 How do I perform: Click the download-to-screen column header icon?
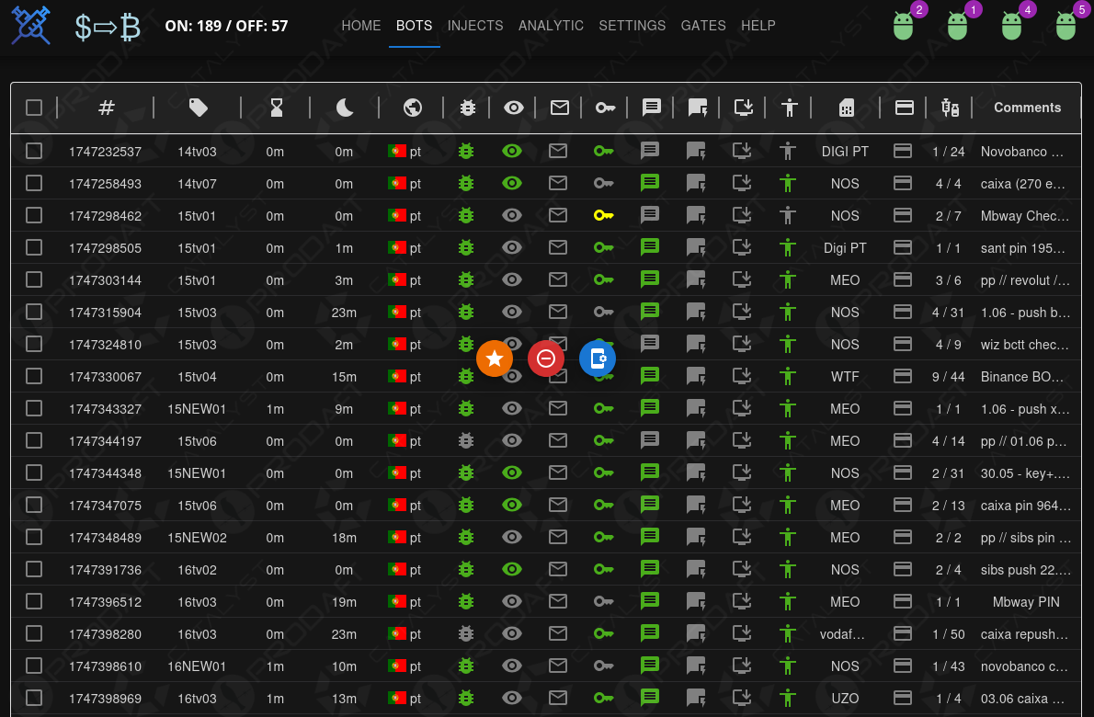tap(744, 108)
